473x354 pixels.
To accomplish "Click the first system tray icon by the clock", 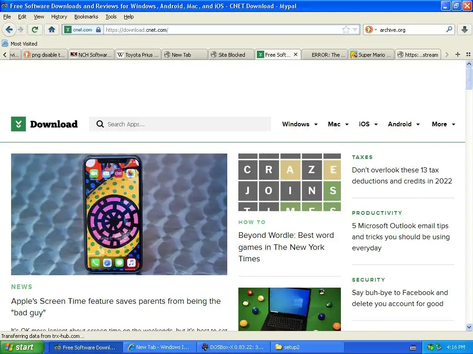I will (x=431, y=348).
